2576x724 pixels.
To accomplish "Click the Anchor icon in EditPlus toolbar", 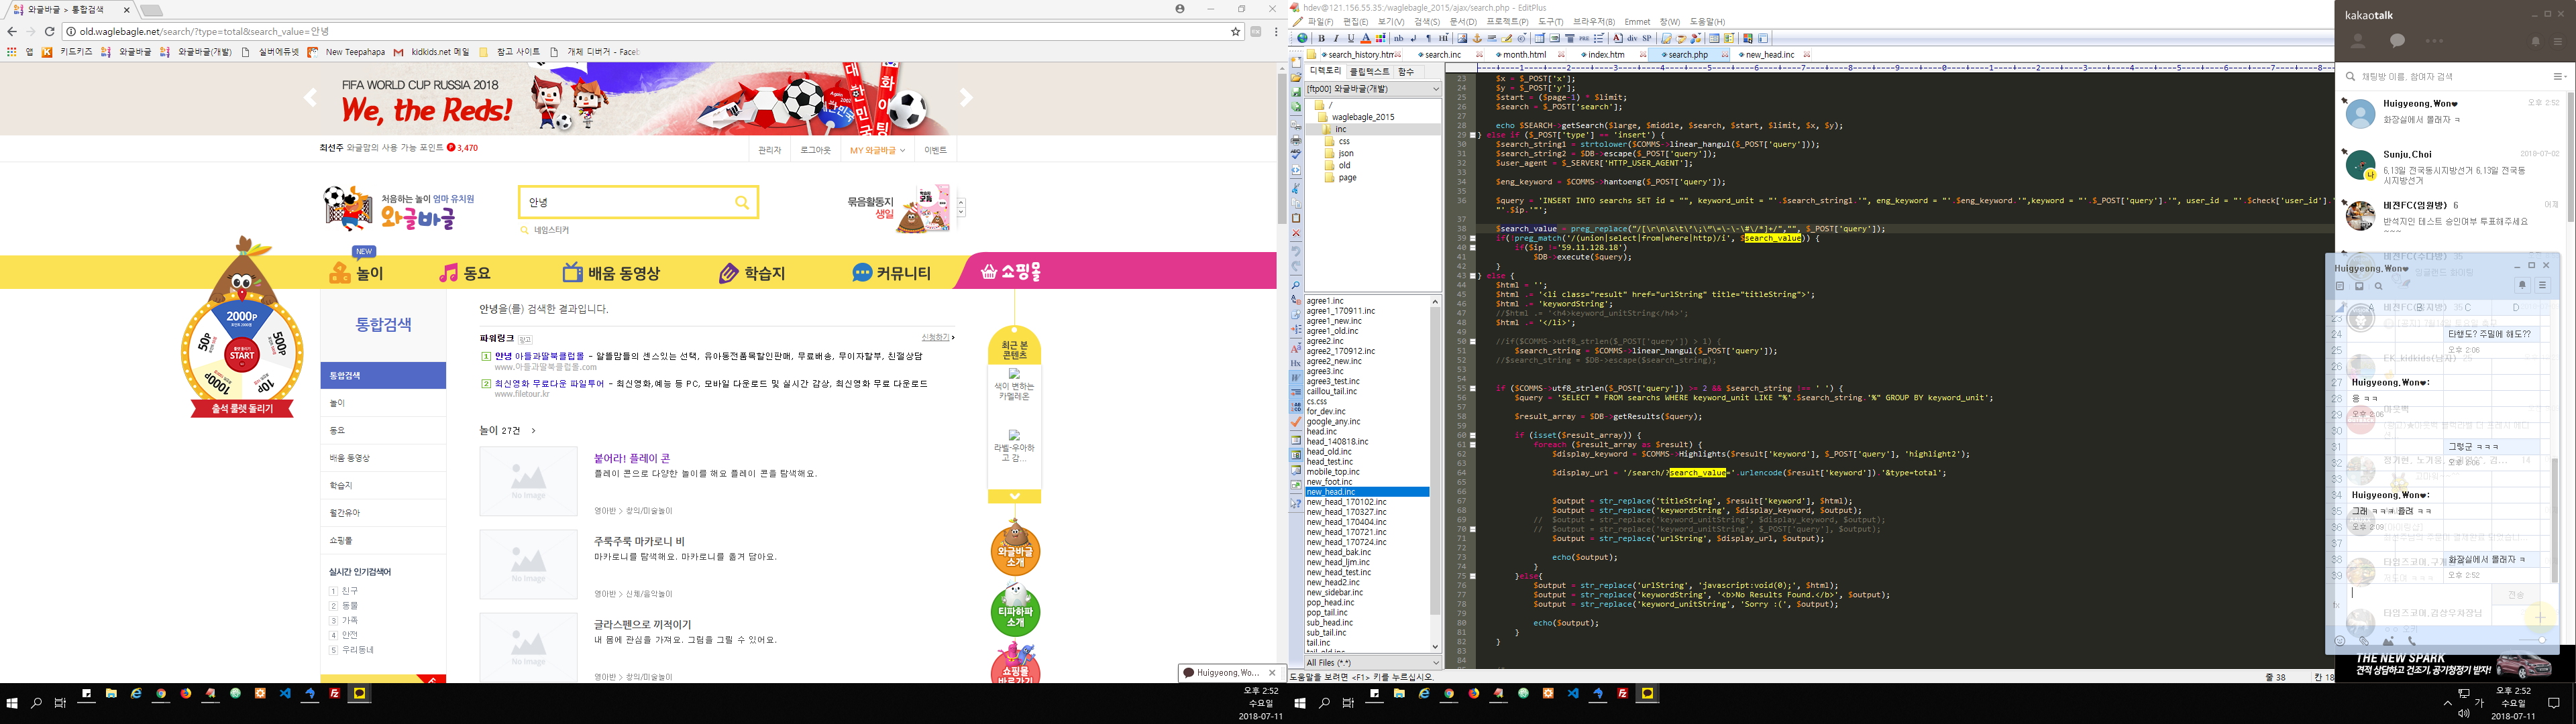I will click(1477, 38).
